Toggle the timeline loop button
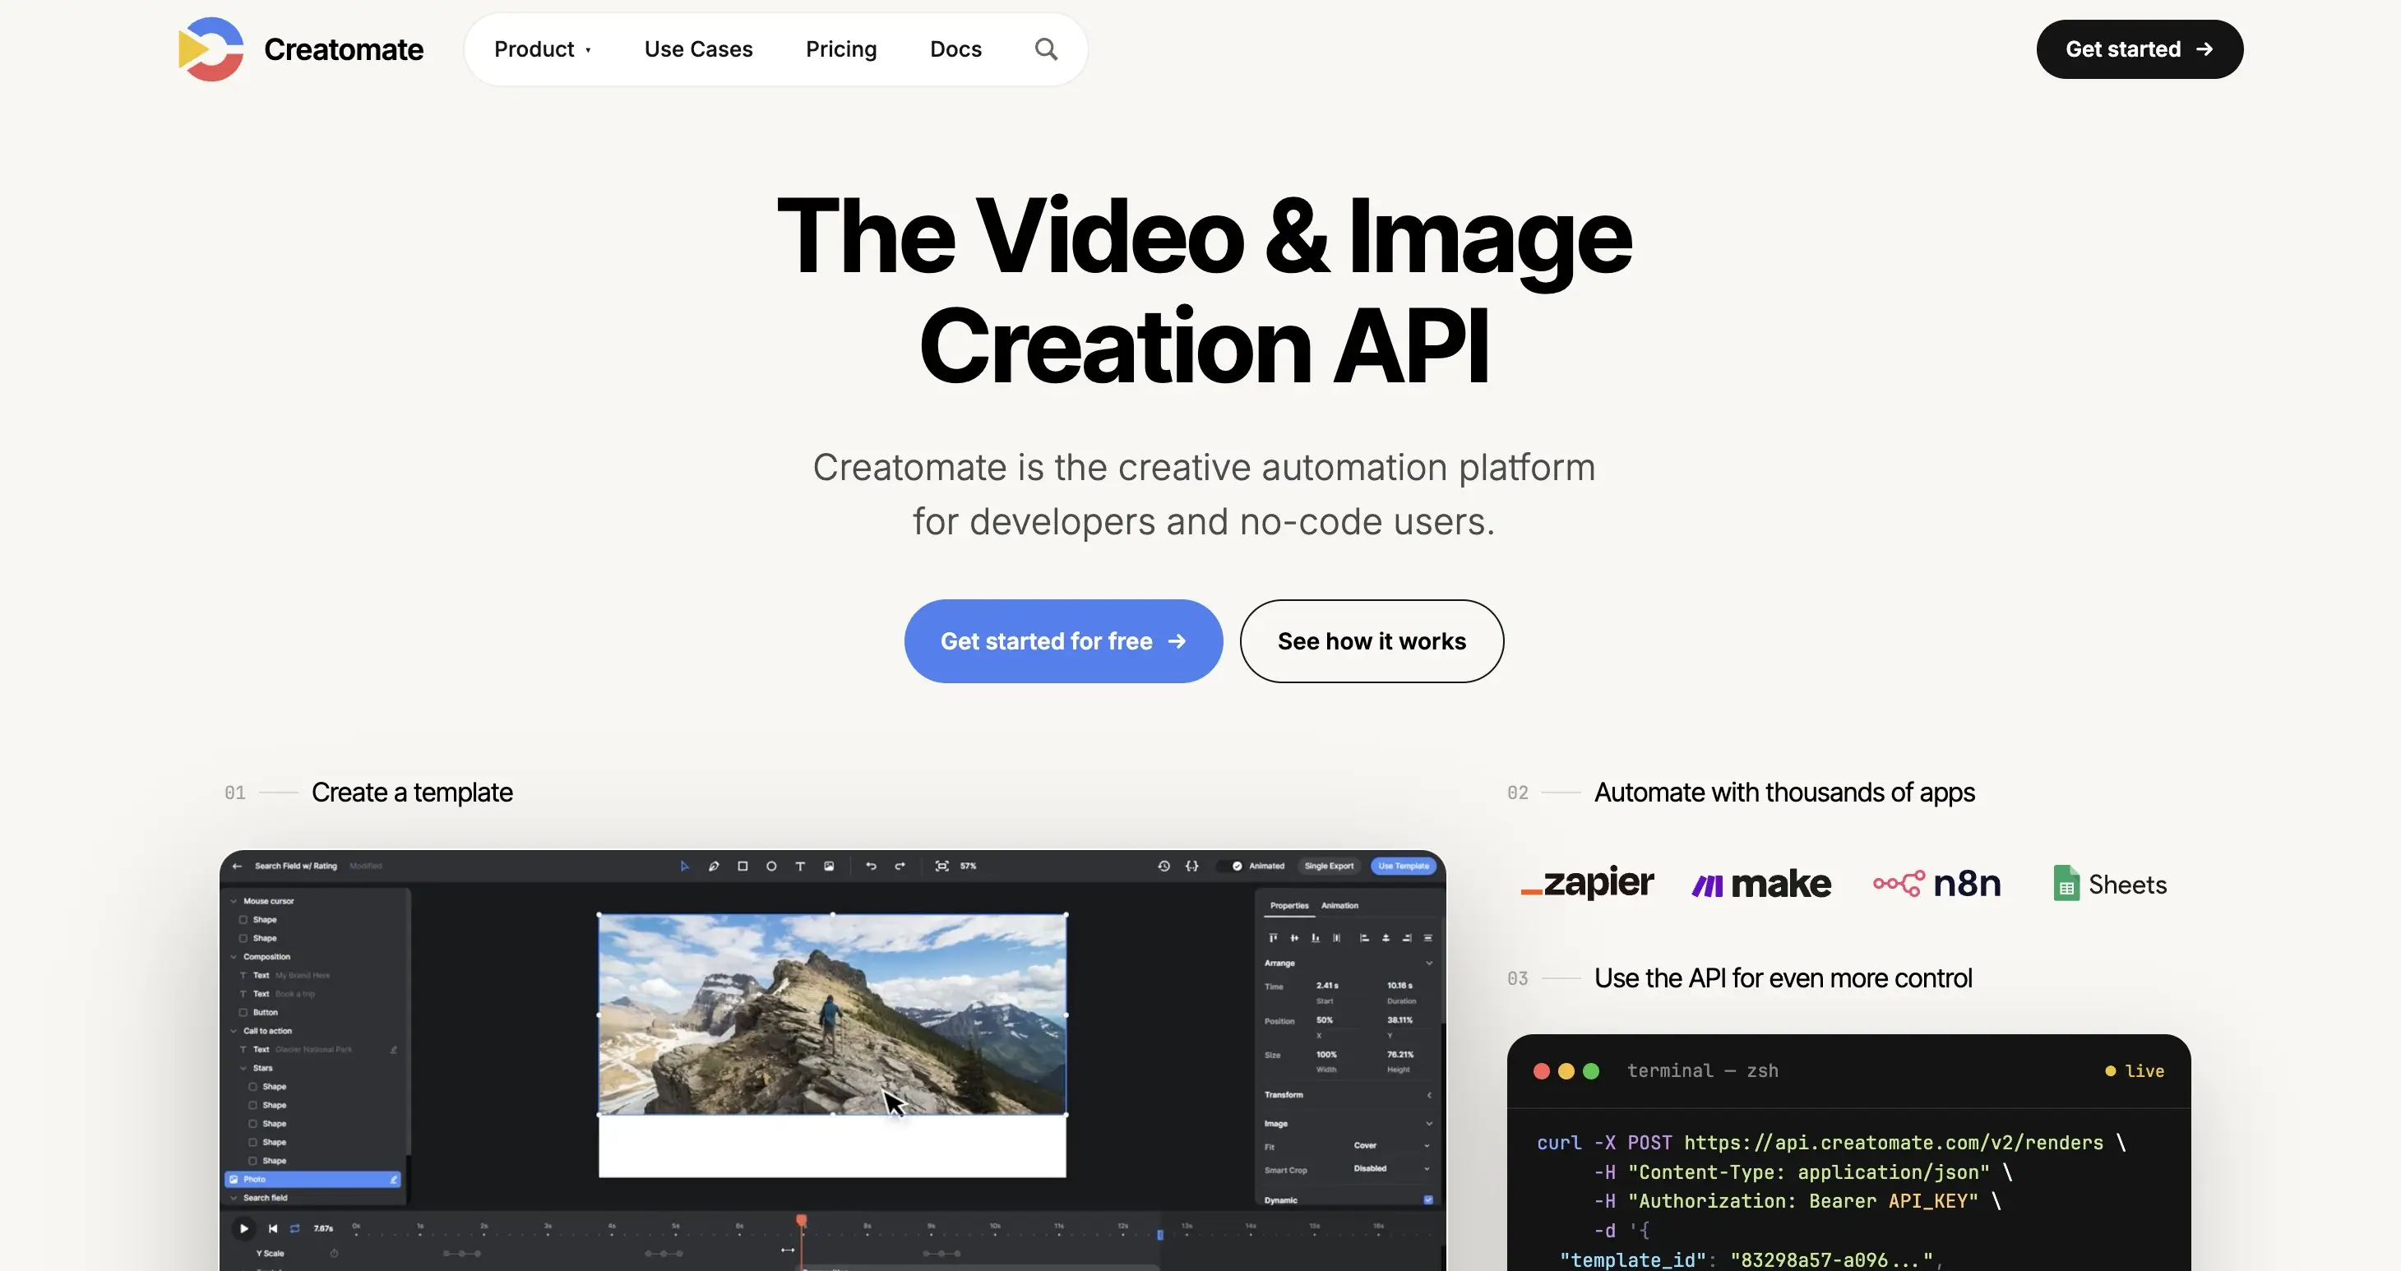The image size is (2401, 1271). (294, 1228)
